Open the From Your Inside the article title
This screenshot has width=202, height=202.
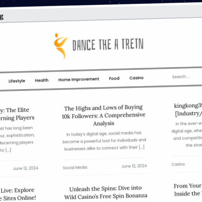188,190
